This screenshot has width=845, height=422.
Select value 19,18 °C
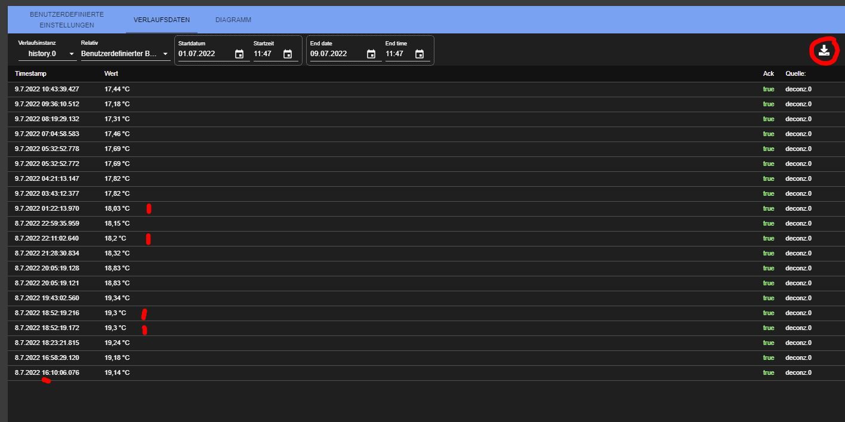(117, 358)
